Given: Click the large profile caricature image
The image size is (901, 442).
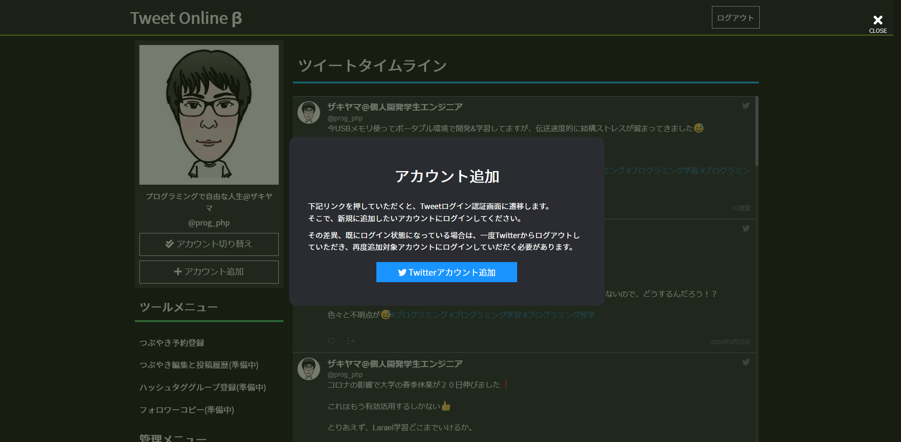Looking at the screenshot, I should (209, 115).
